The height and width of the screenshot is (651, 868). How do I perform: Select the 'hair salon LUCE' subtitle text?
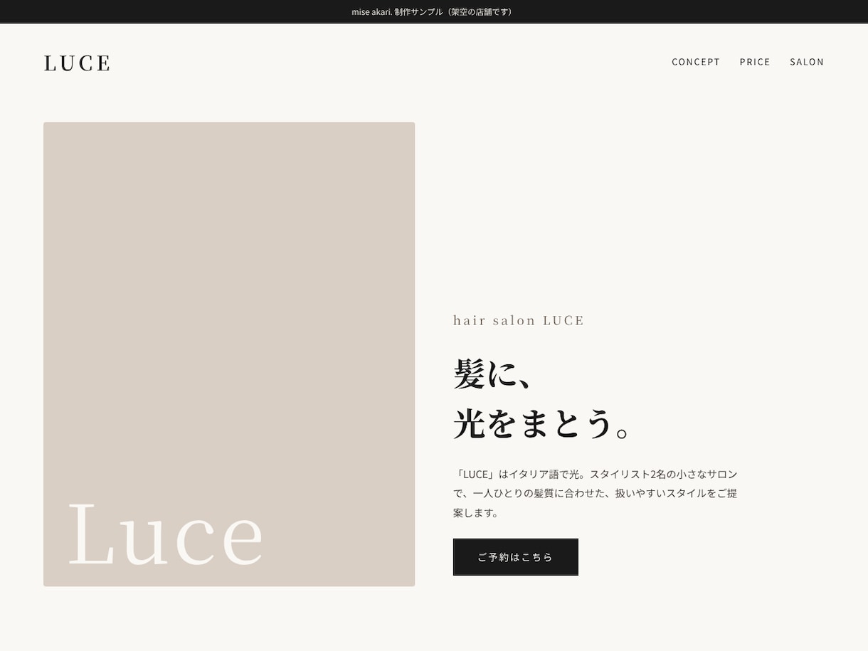point(519,320)
